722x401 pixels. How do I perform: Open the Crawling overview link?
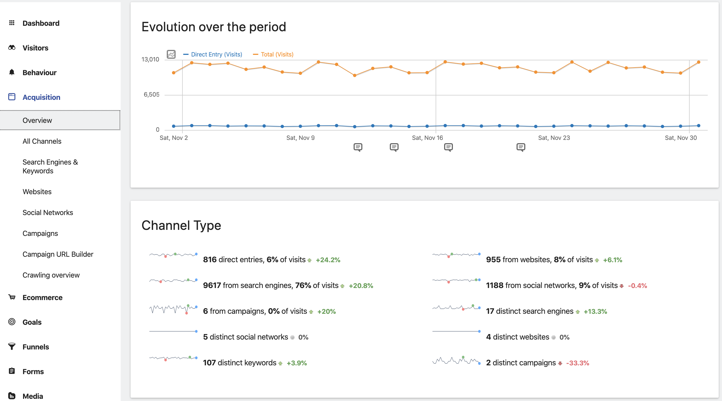(x=51, y=275)
